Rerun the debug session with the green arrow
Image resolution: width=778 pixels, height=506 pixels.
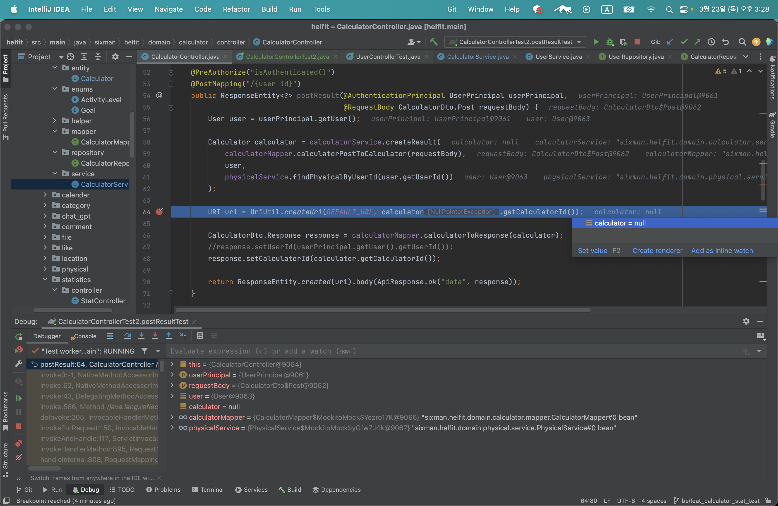(19, 336)
